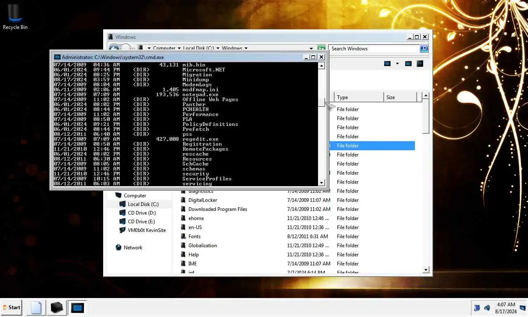Click the Explorer help icon
This screenshot has width=528, height=317.
[420, 64]
